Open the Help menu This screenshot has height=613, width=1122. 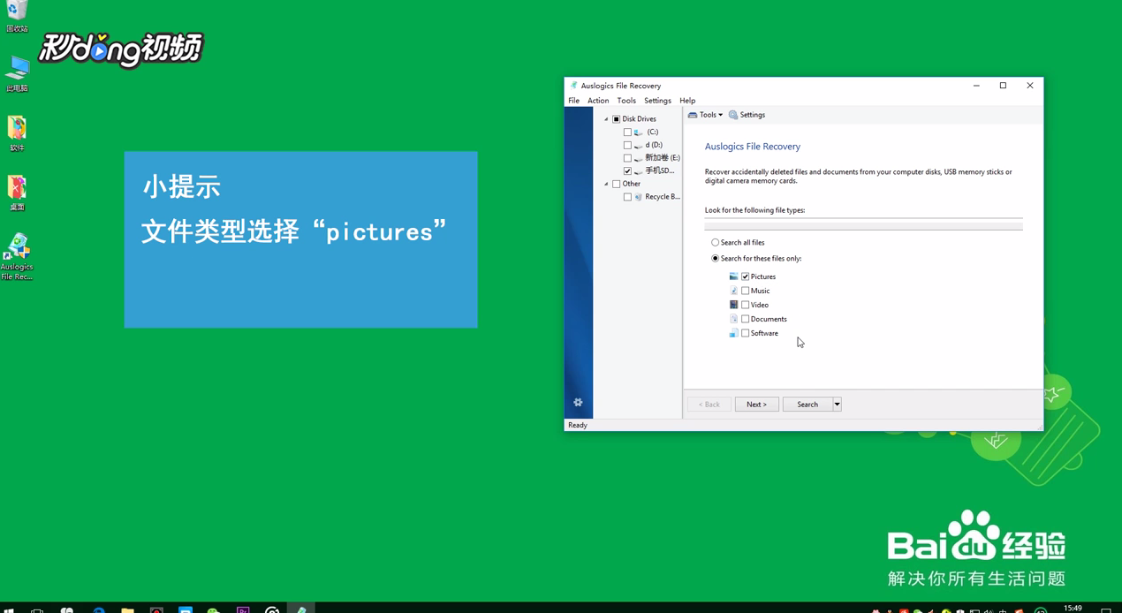687,101
